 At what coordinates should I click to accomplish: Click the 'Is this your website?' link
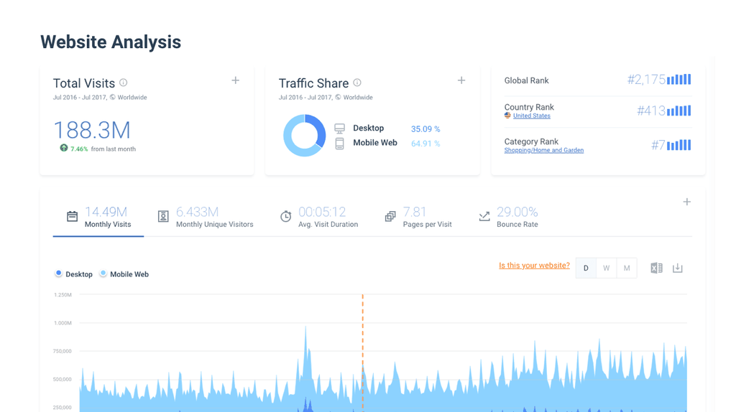point(534,266)
